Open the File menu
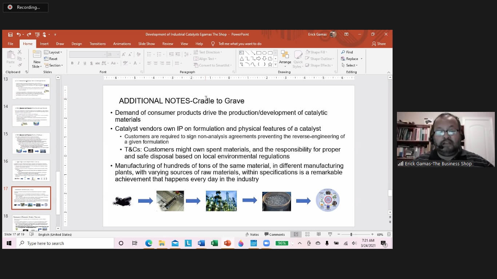The height and width of the screenshot is (279, 497). pyautogui.click(x=11, y=44)
